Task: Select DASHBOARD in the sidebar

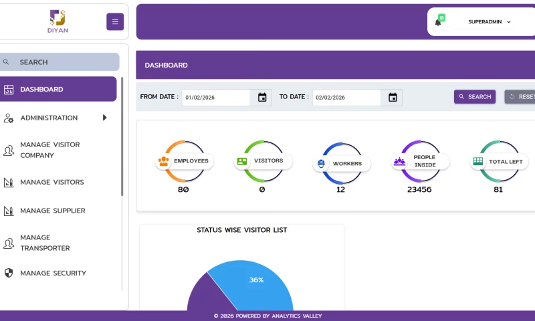Action: [x=58, y=89]
